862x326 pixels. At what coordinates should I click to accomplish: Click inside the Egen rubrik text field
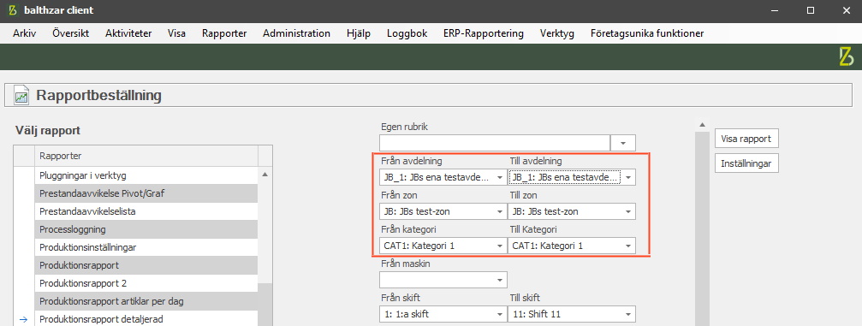pos(495,143)
